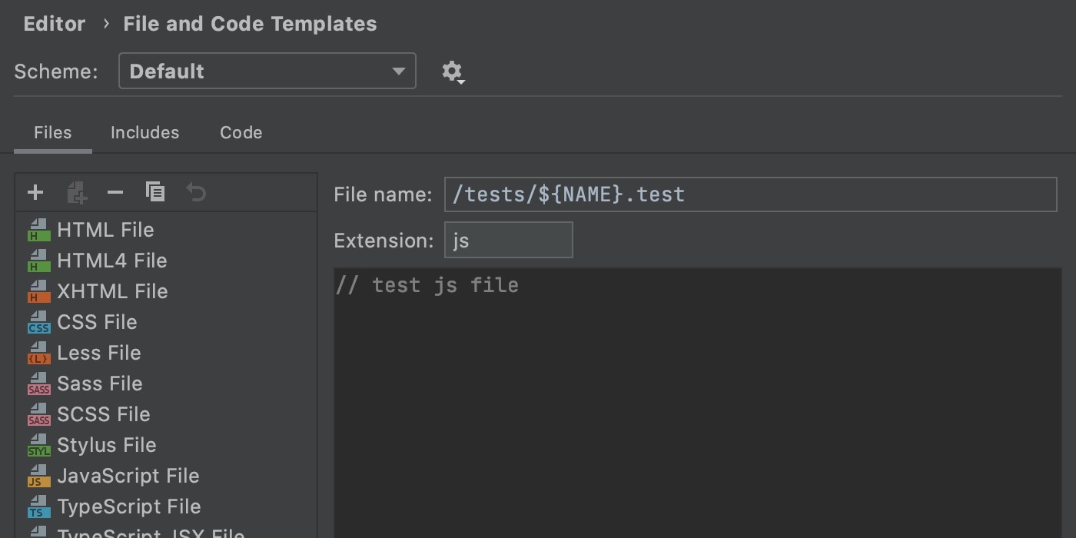
Task: Select the Sass File template
Action: 100,383
